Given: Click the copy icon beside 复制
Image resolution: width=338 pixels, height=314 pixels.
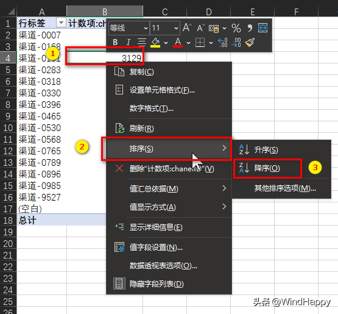Looking at the screenshot, I should click(x=119, y=72).
